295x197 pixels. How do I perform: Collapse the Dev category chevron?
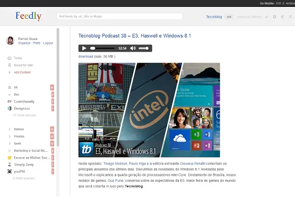(x=9, y=95)
